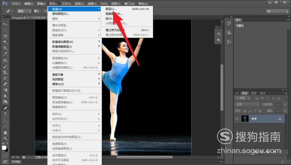Toggle shape layer filter icon
Screen dimensions: 291x165
click(273, 98)
